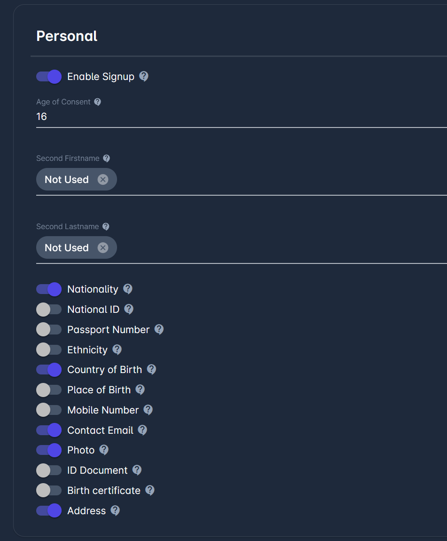Disable the Enable Signup toggle
The image size is (447, 541).
tap(49, 77)
